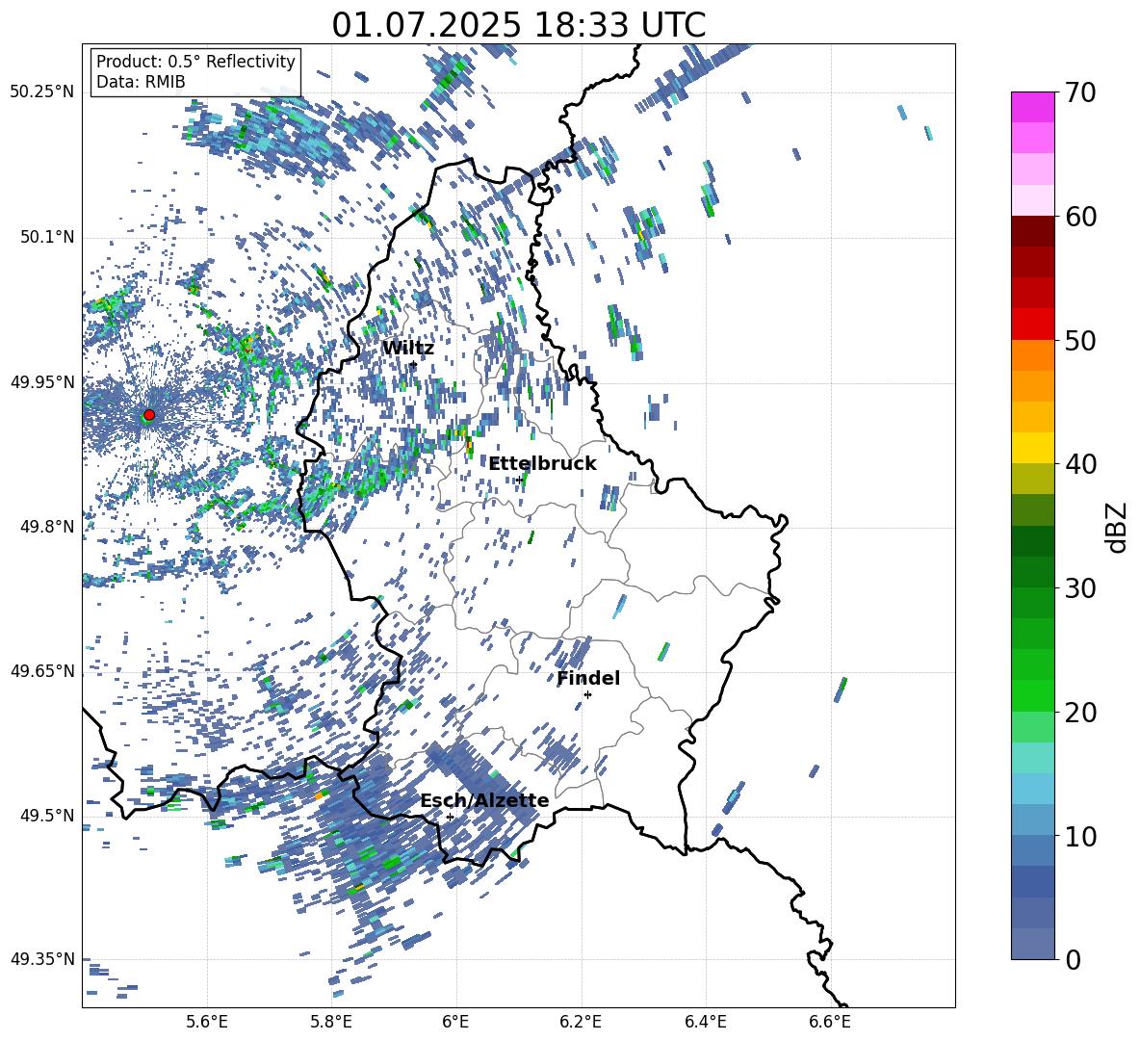Click the 49.35°N latitude label
Image resolution: width=1140 pixels, height=1041 pixels.
pyautogui.click(x=42, y=959)
